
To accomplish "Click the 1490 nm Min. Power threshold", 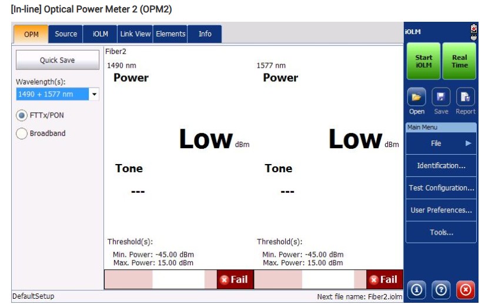I will pyautogui.click(x=153, y=255).
